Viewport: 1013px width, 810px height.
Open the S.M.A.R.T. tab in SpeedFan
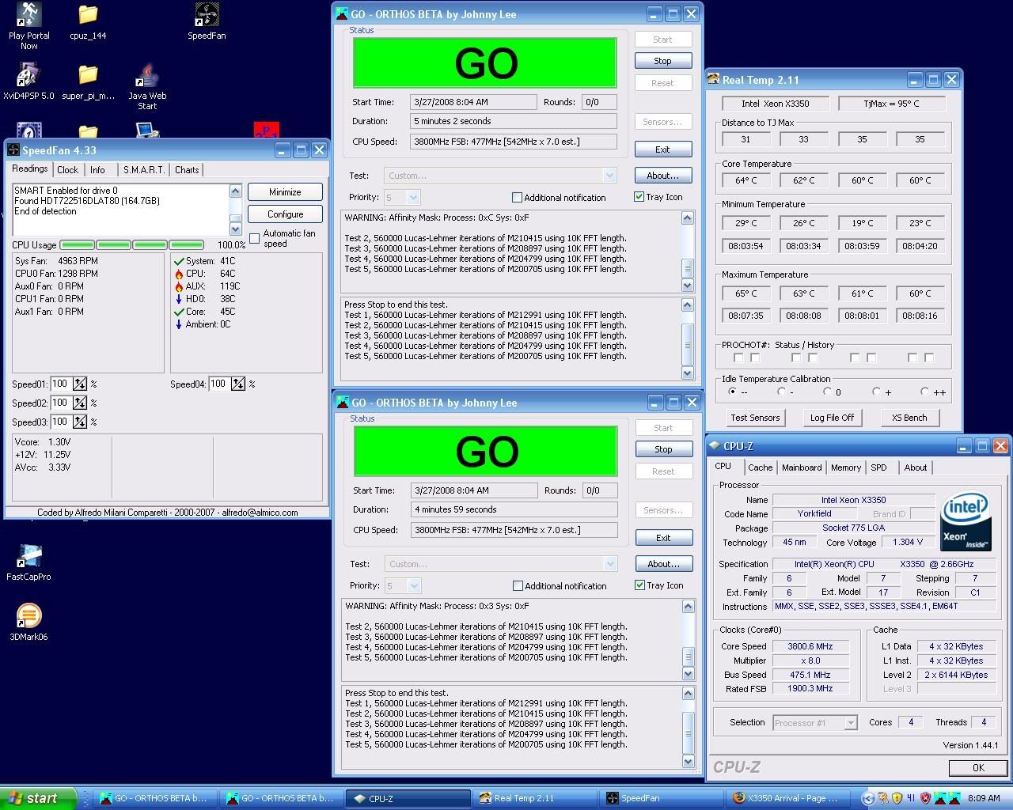(x=144, y=170)
